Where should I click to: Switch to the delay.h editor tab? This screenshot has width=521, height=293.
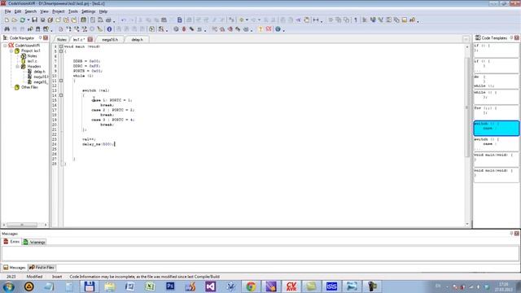click(x=138, y=40)
